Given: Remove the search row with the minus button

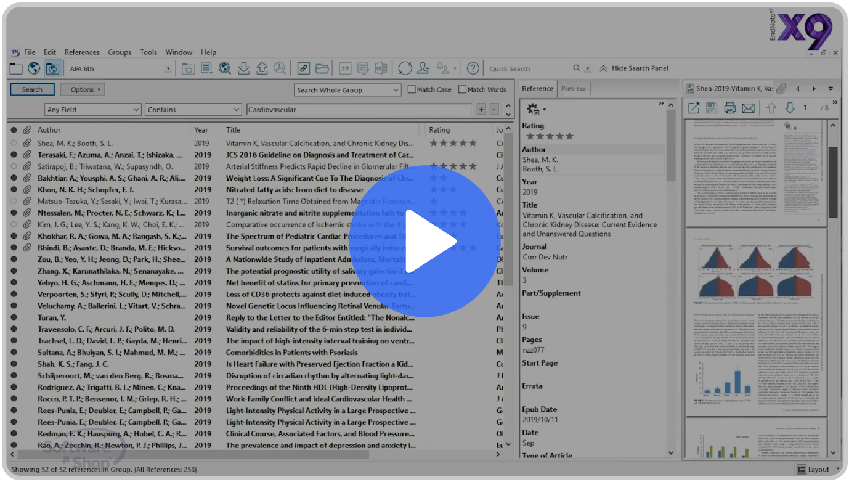Looking at the screenshot, I should (494, 110).
